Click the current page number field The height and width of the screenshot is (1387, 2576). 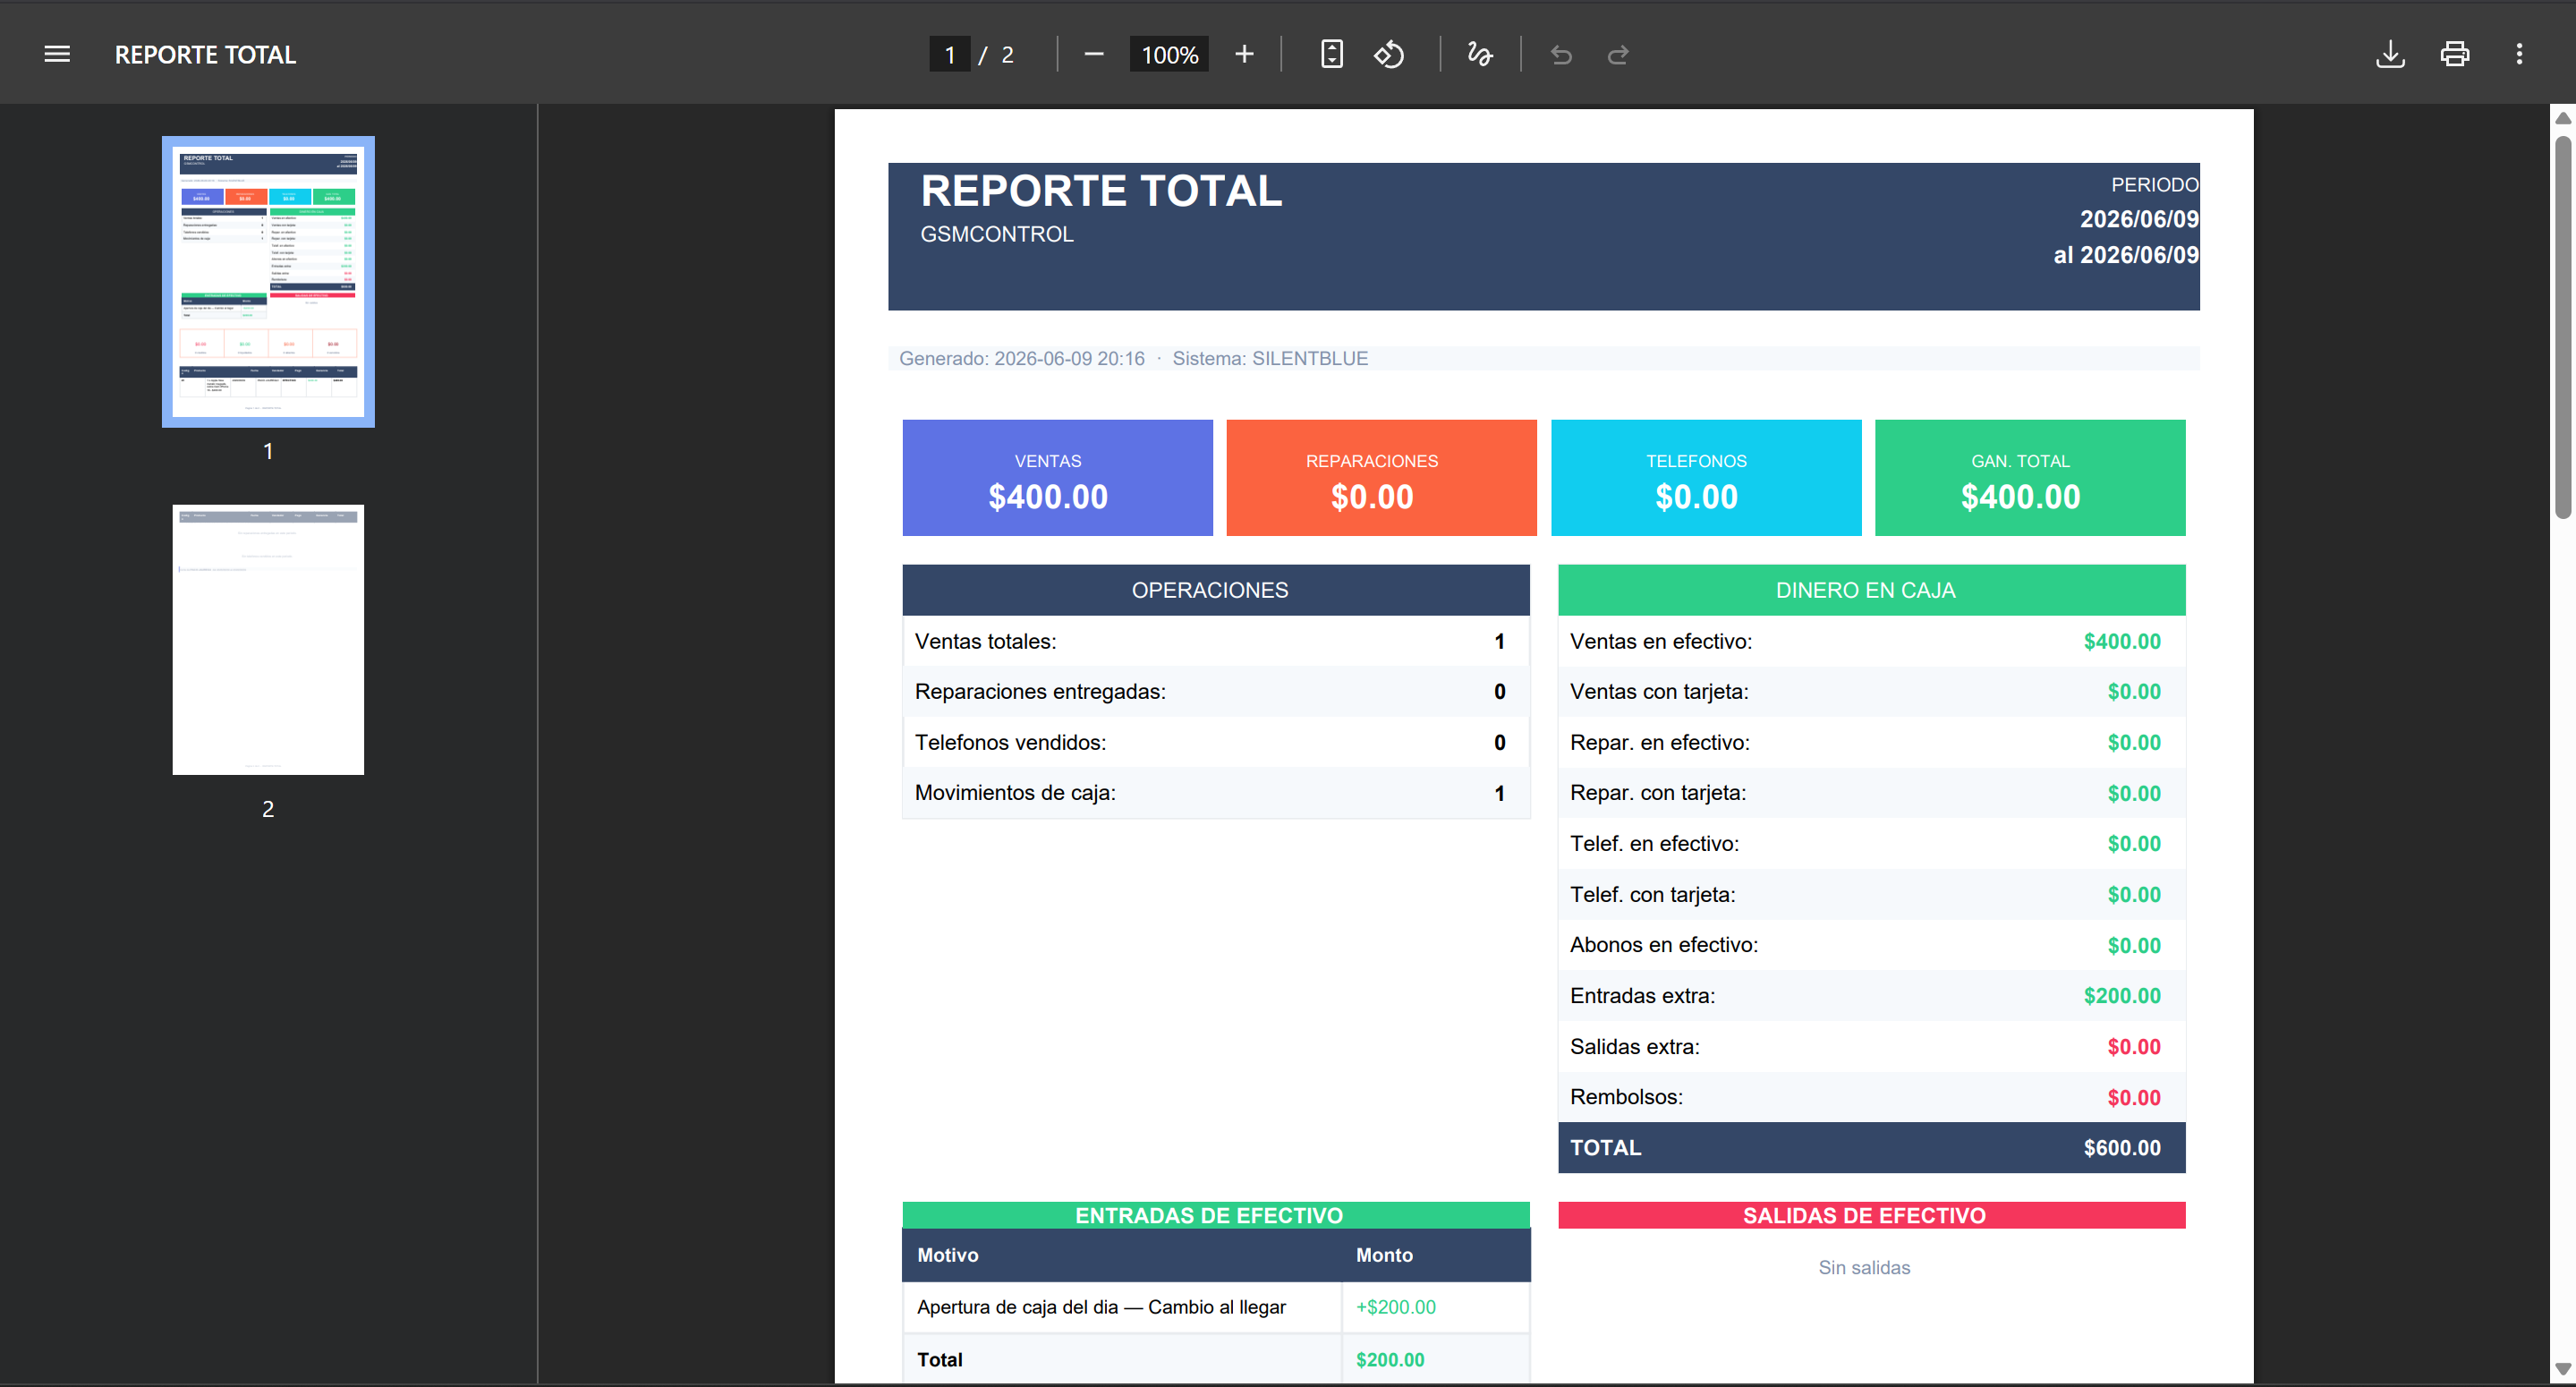tap(949, 54)
